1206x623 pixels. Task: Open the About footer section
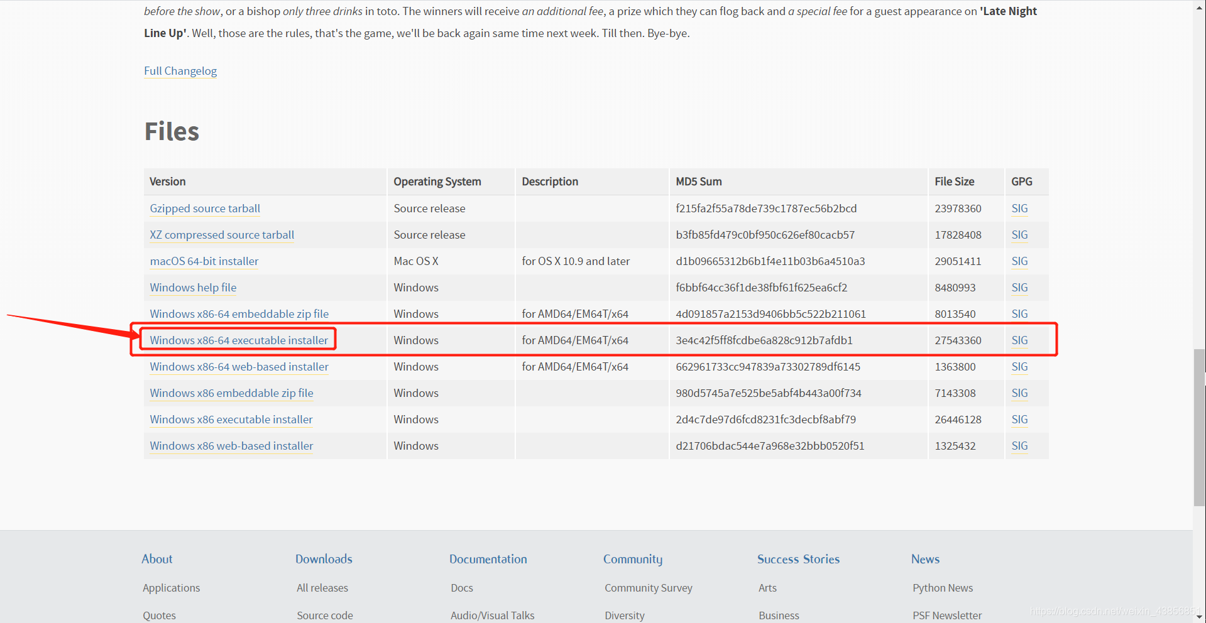tap(157, 559)
